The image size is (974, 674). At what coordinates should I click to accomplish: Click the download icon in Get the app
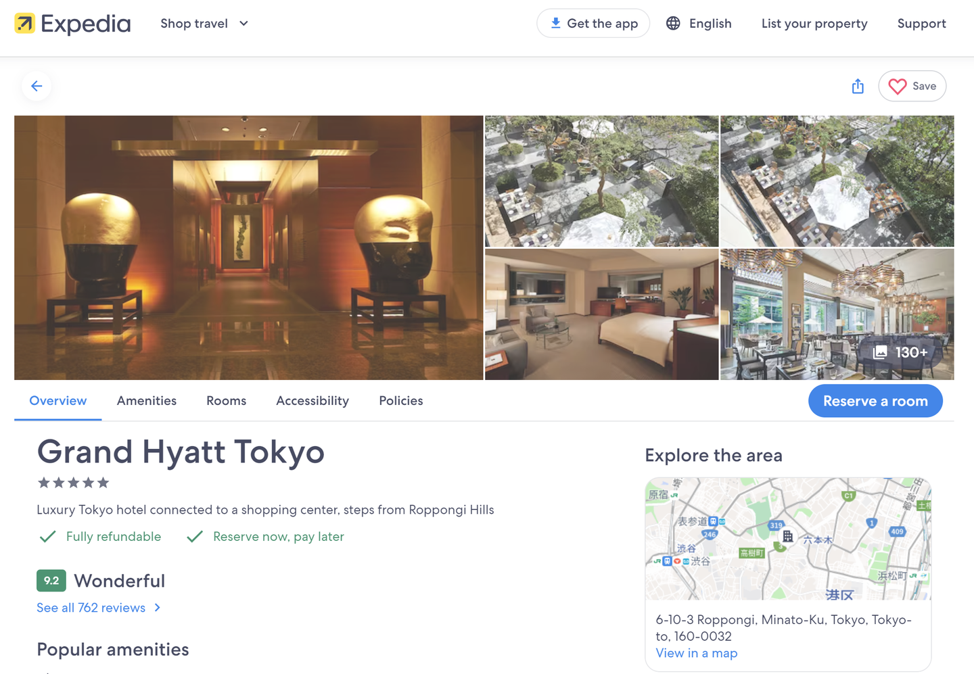click(555, 23)
